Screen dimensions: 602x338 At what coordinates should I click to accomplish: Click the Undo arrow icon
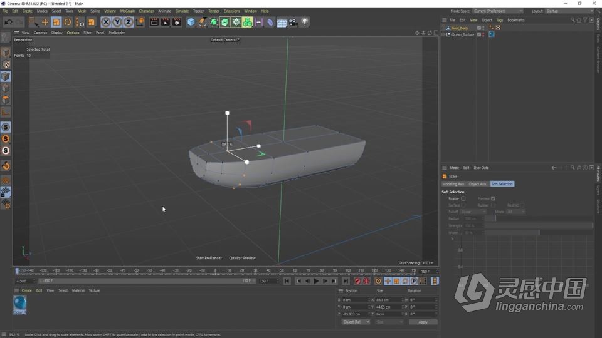coord(8,23)
